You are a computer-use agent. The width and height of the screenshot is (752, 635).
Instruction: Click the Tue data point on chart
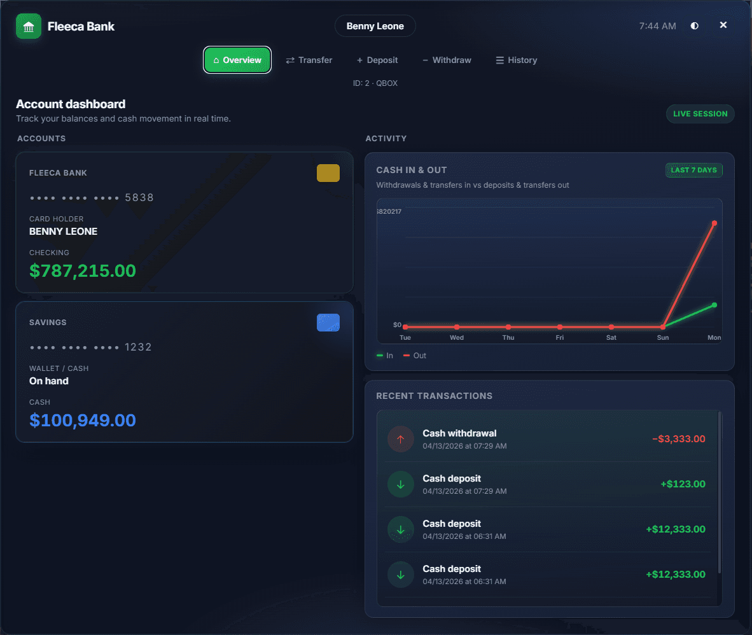[405, 327]
